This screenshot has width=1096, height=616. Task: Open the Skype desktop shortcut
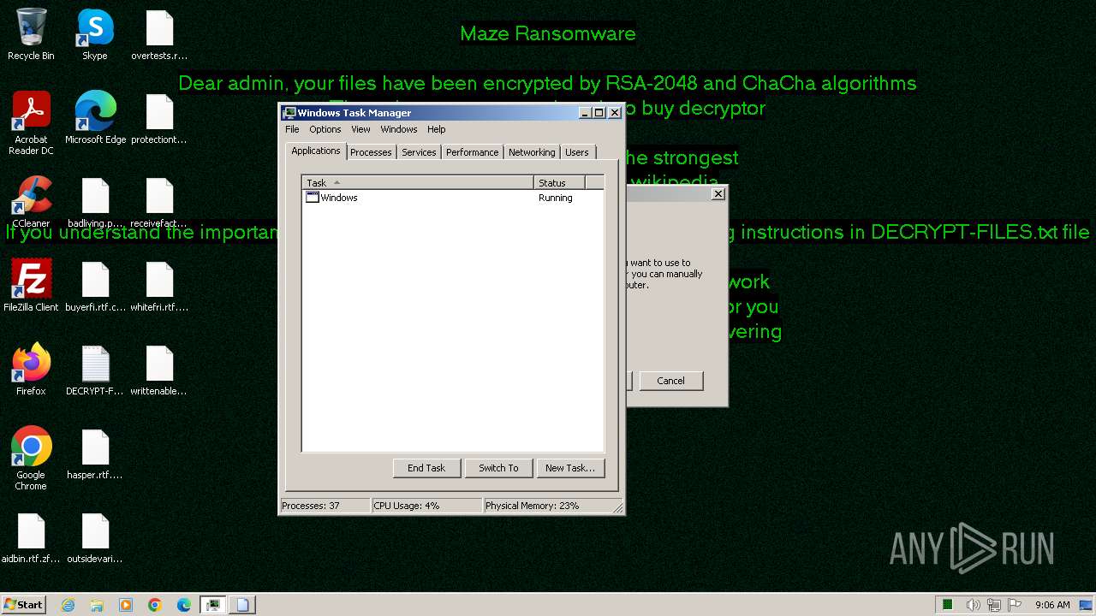95,34
